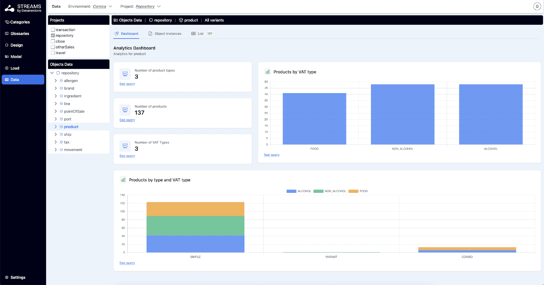Check the transaction project checkbox

(53, 30)
